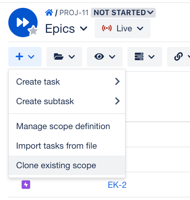Choose Import tasks from file
The width and height of the screenshot is (190, 200).
click(x=67, y=146)
